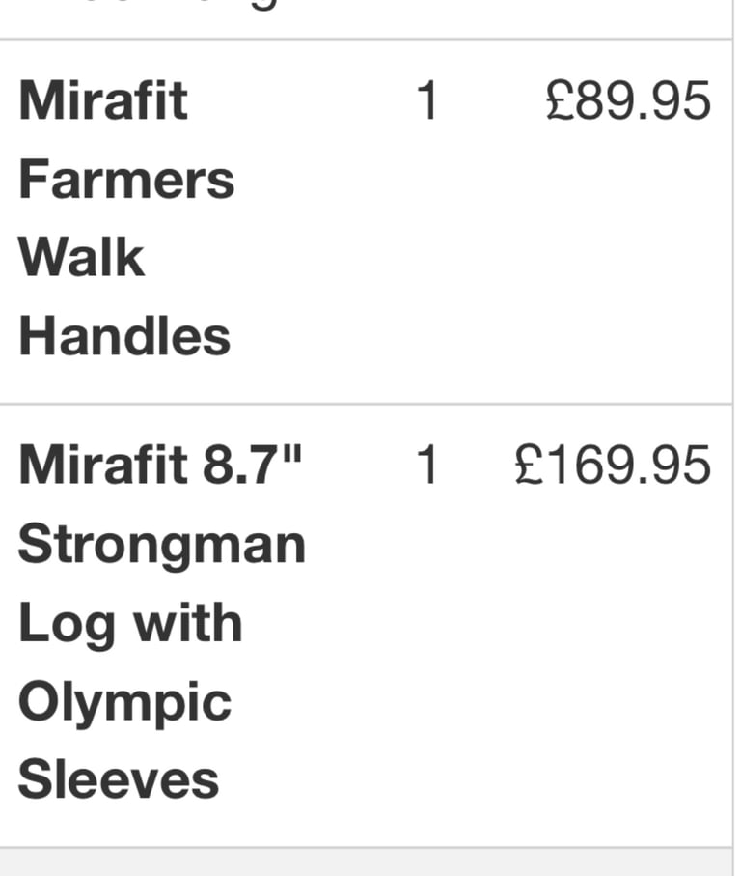Click the £169.95 price

[613, 465]
